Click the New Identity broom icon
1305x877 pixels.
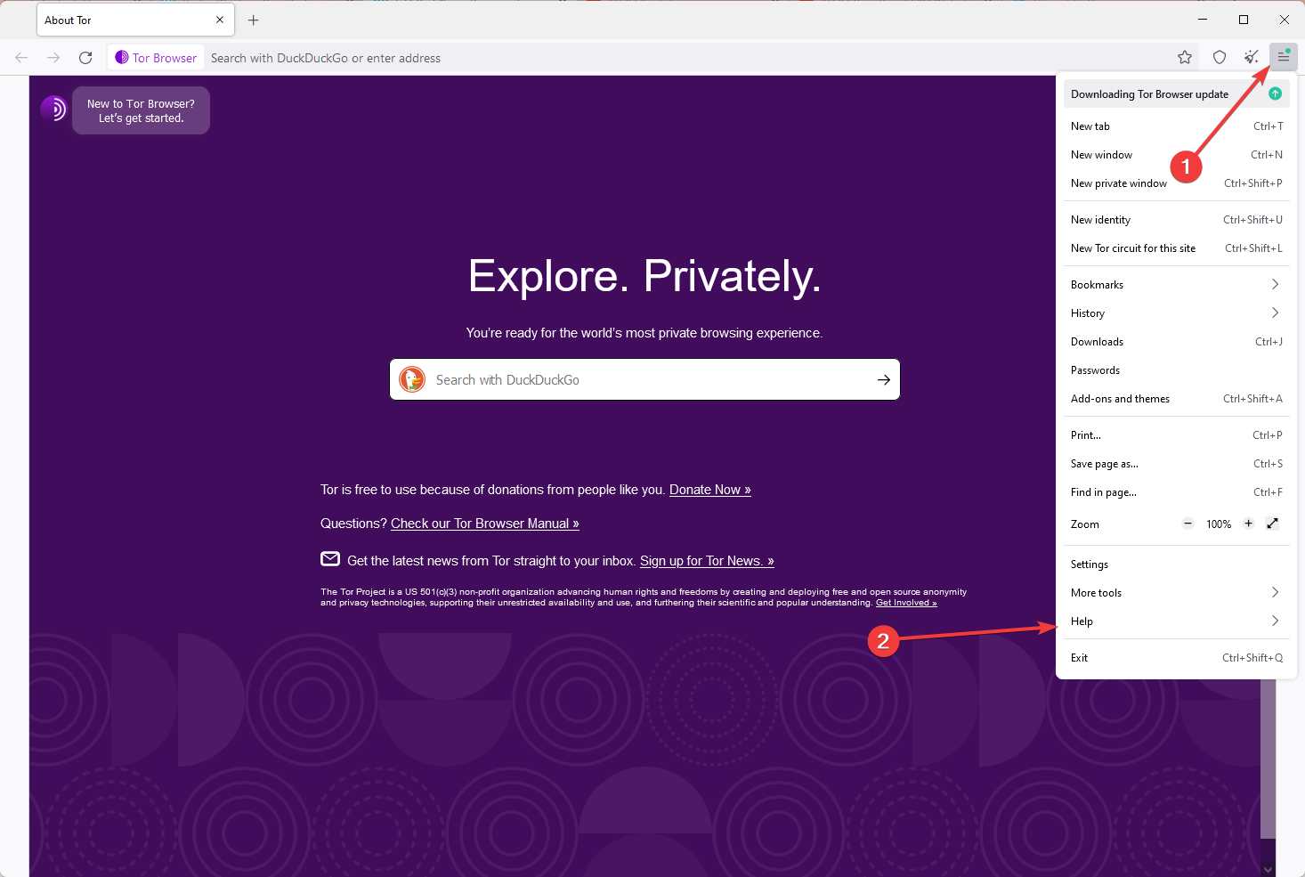click(1251, 57)
